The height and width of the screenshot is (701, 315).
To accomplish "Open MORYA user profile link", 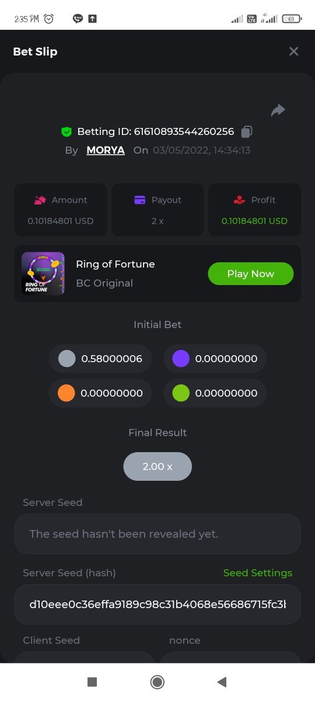I will coord(106,150).
